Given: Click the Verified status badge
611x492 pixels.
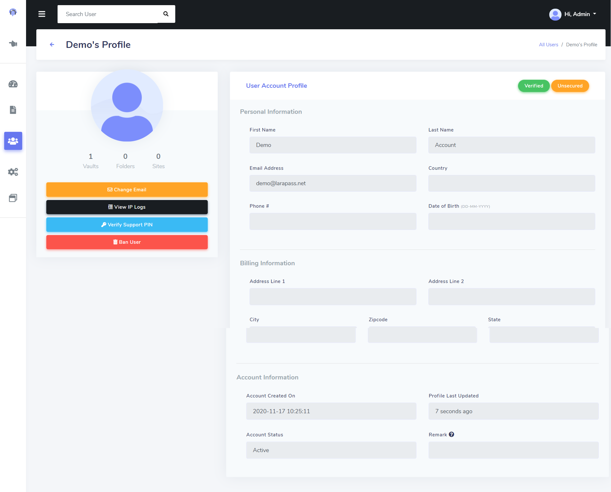Looking at the screenshot, I should (534, 86).
